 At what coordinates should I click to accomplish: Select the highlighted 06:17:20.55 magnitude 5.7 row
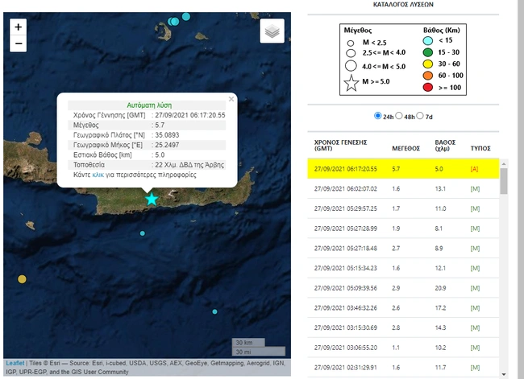tap(405, 168)
